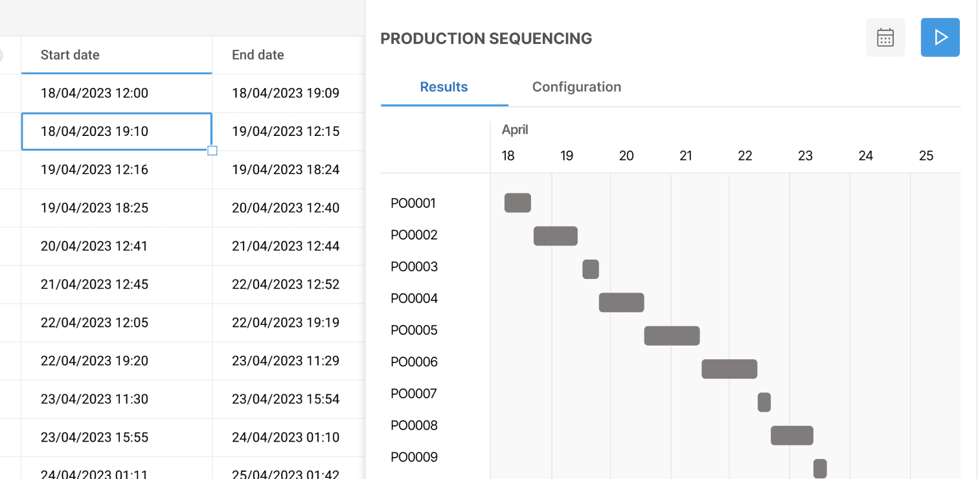
Task: Select end date cell 23/04/2023 15:54
Action: (289, 399)
